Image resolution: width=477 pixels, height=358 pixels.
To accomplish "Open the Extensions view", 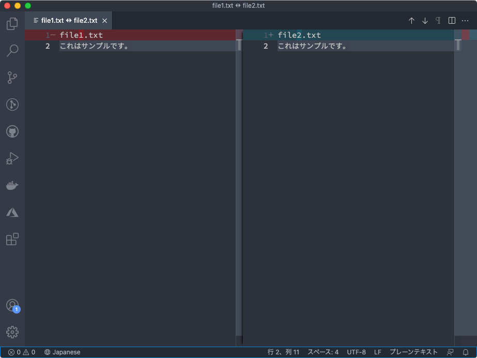I will click(12, 238).
